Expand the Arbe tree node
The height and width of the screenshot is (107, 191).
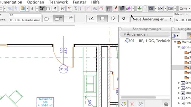[179, 98]
